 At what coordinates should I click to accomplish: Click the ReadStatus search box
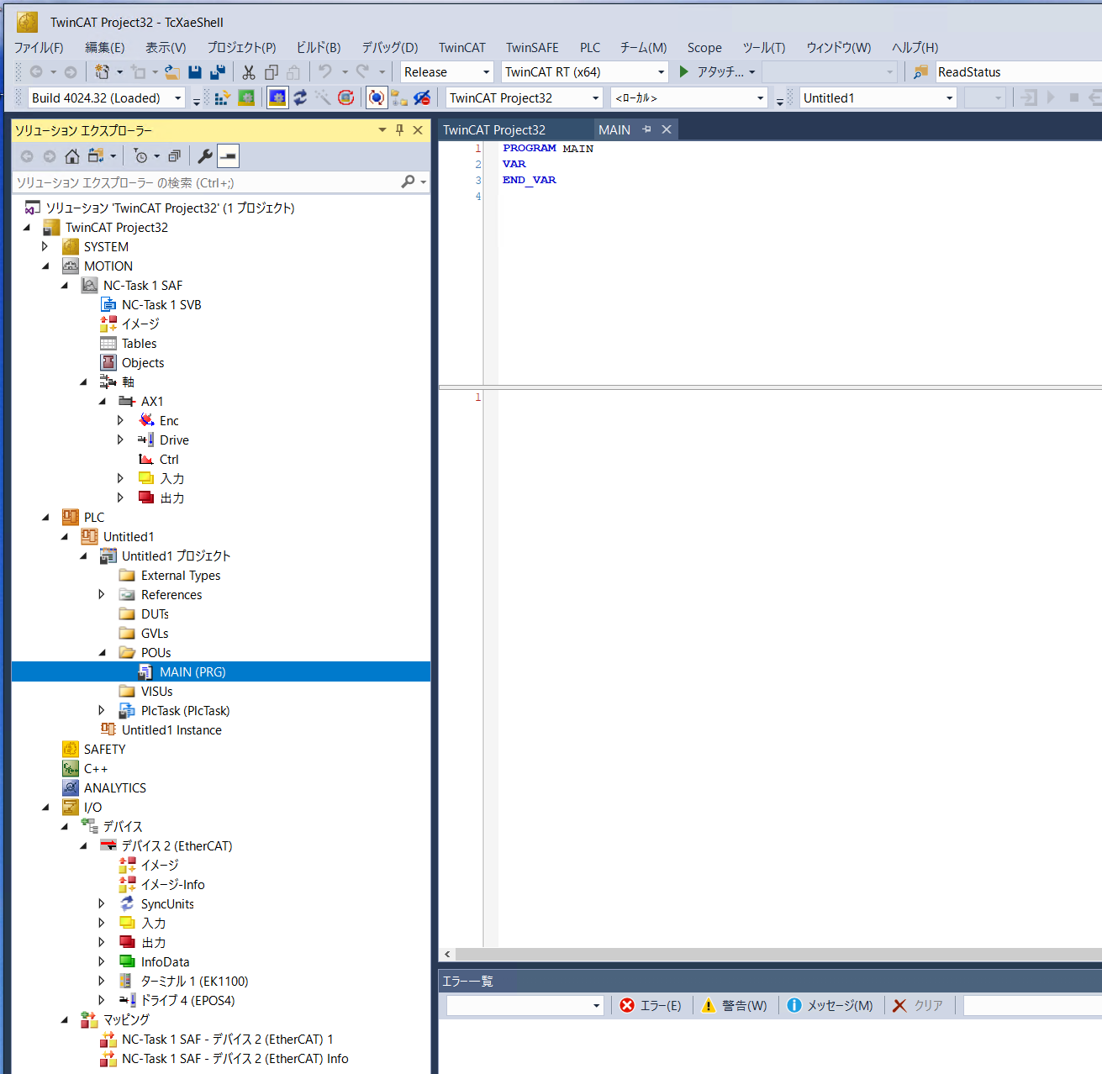tap(1019, 72)
